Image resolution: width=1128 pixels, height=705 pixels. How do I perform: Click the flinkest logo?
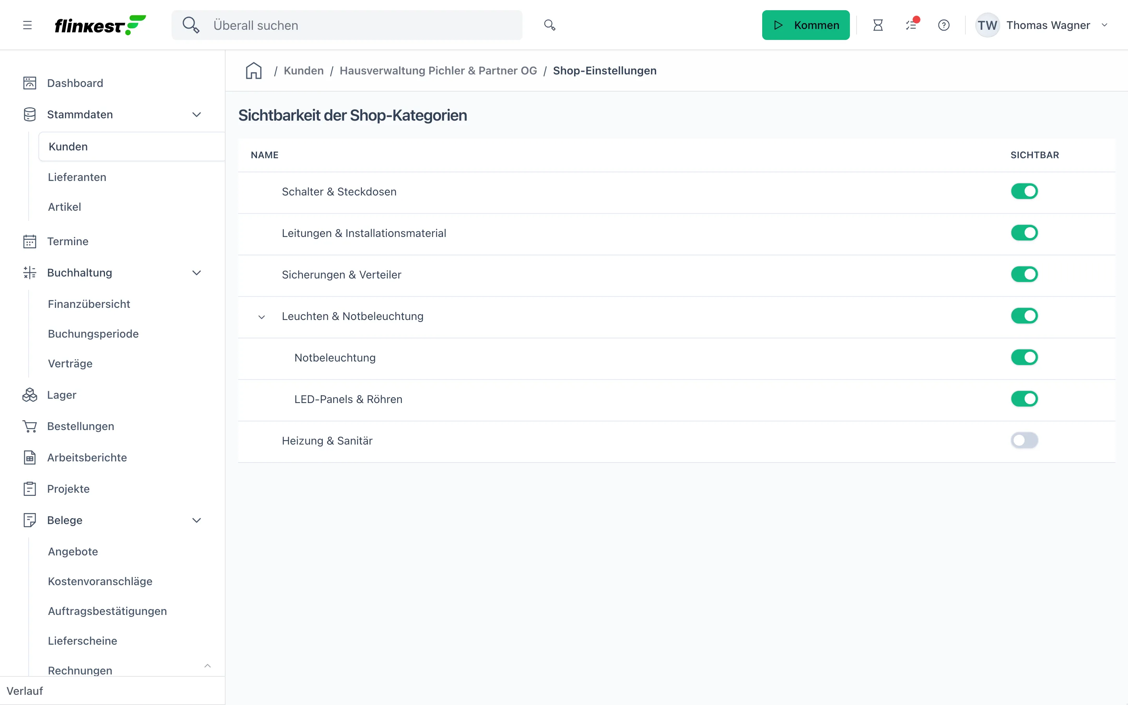(100, 25)
